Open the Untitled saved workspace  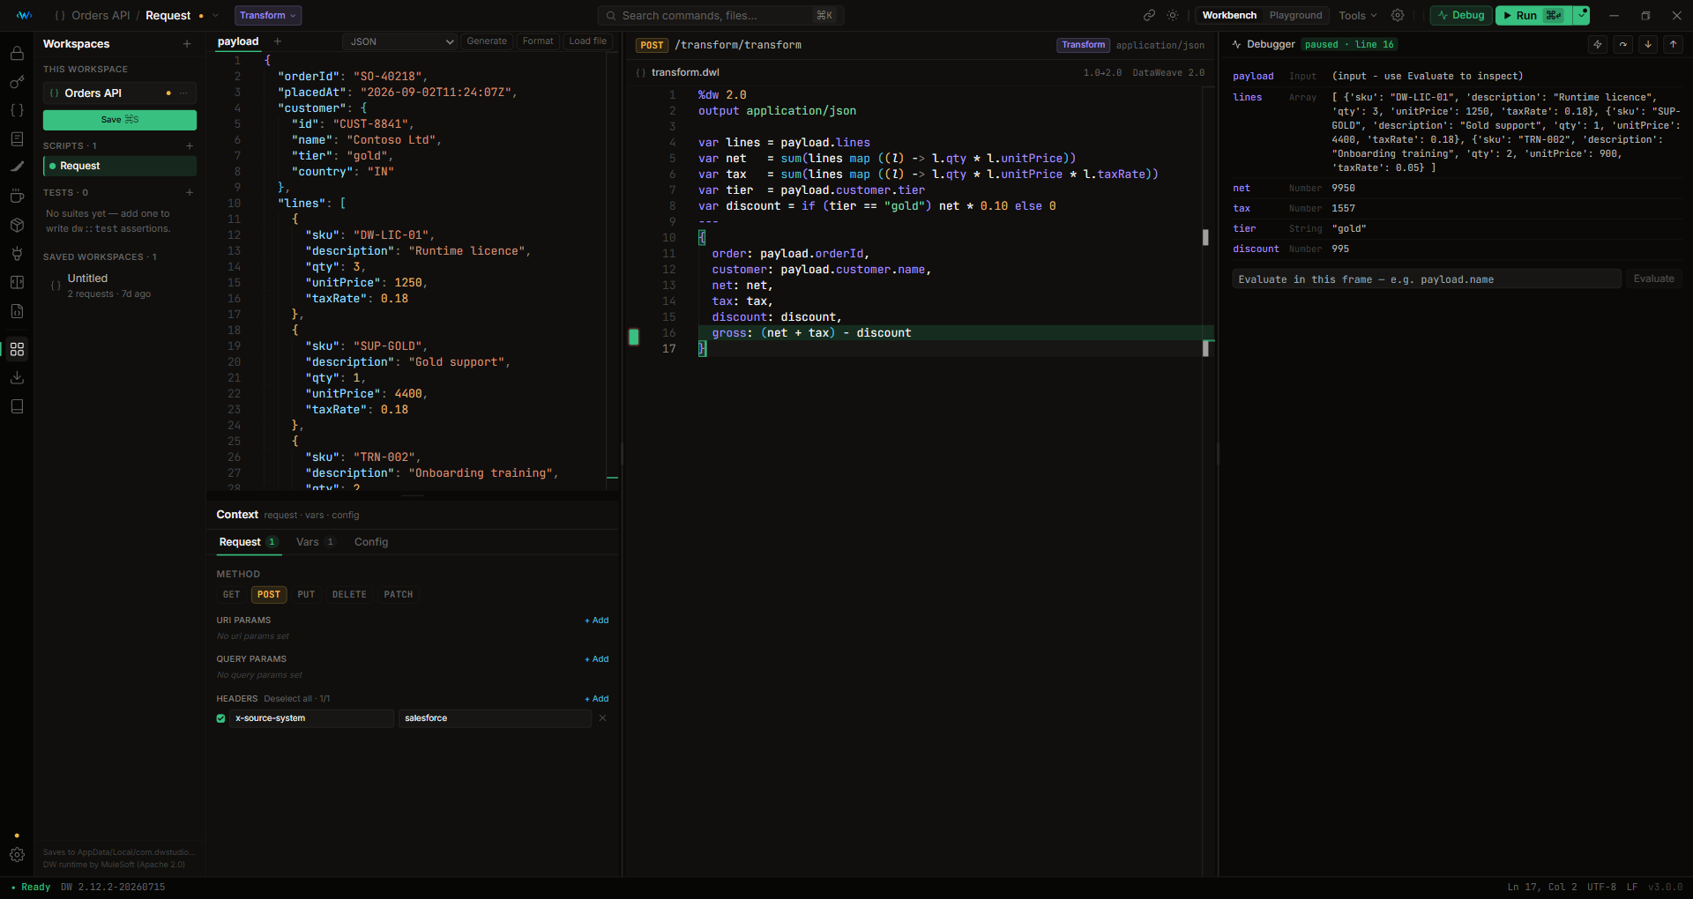click(120, 285)
